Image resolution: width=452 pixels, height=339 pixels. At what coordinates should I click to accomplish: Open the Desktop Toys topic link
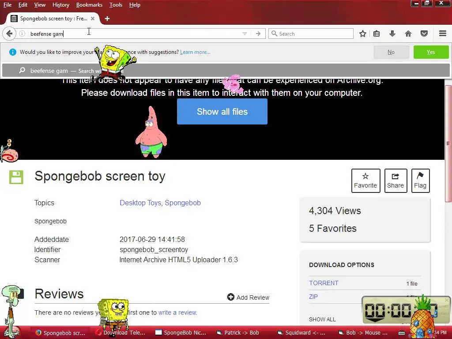click(x=140, y=203)
